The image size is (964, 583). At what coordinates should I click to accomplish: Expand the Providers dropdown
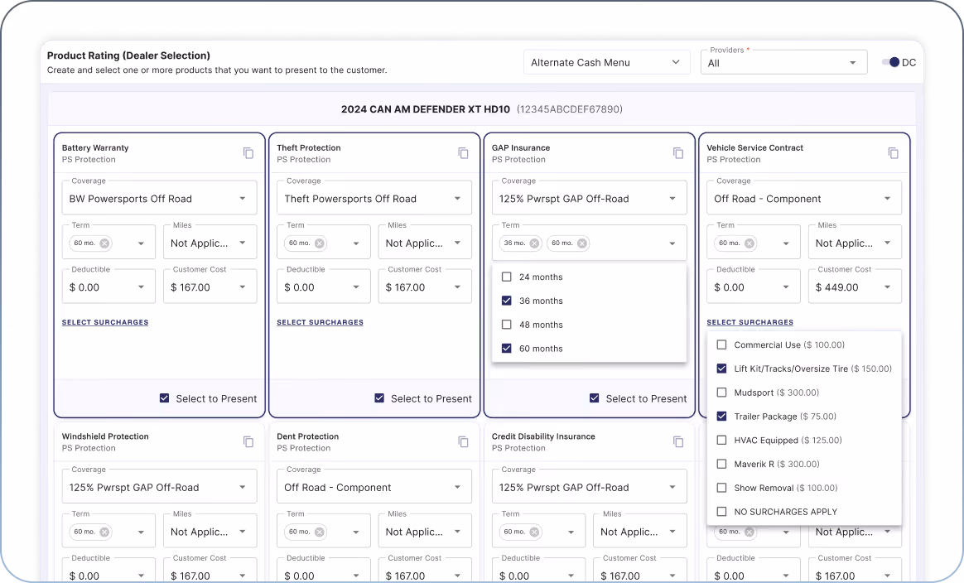783,63
